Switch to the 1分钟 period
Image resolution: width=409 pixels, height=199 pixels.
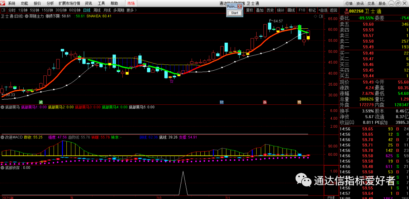pyautogui.click(x=23, y=10)
